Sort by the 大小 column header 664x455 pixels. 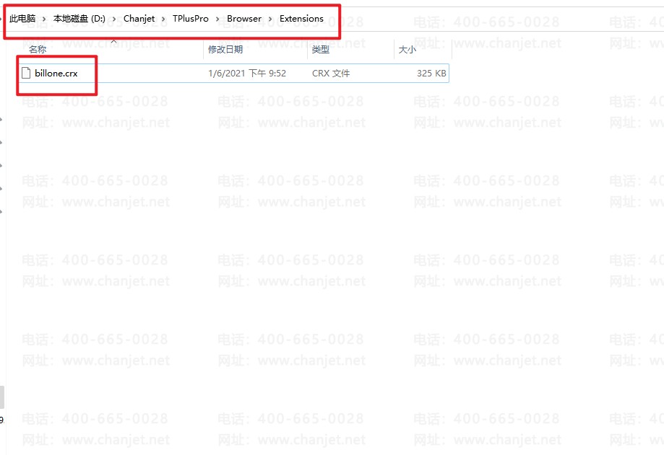[407, 50]
